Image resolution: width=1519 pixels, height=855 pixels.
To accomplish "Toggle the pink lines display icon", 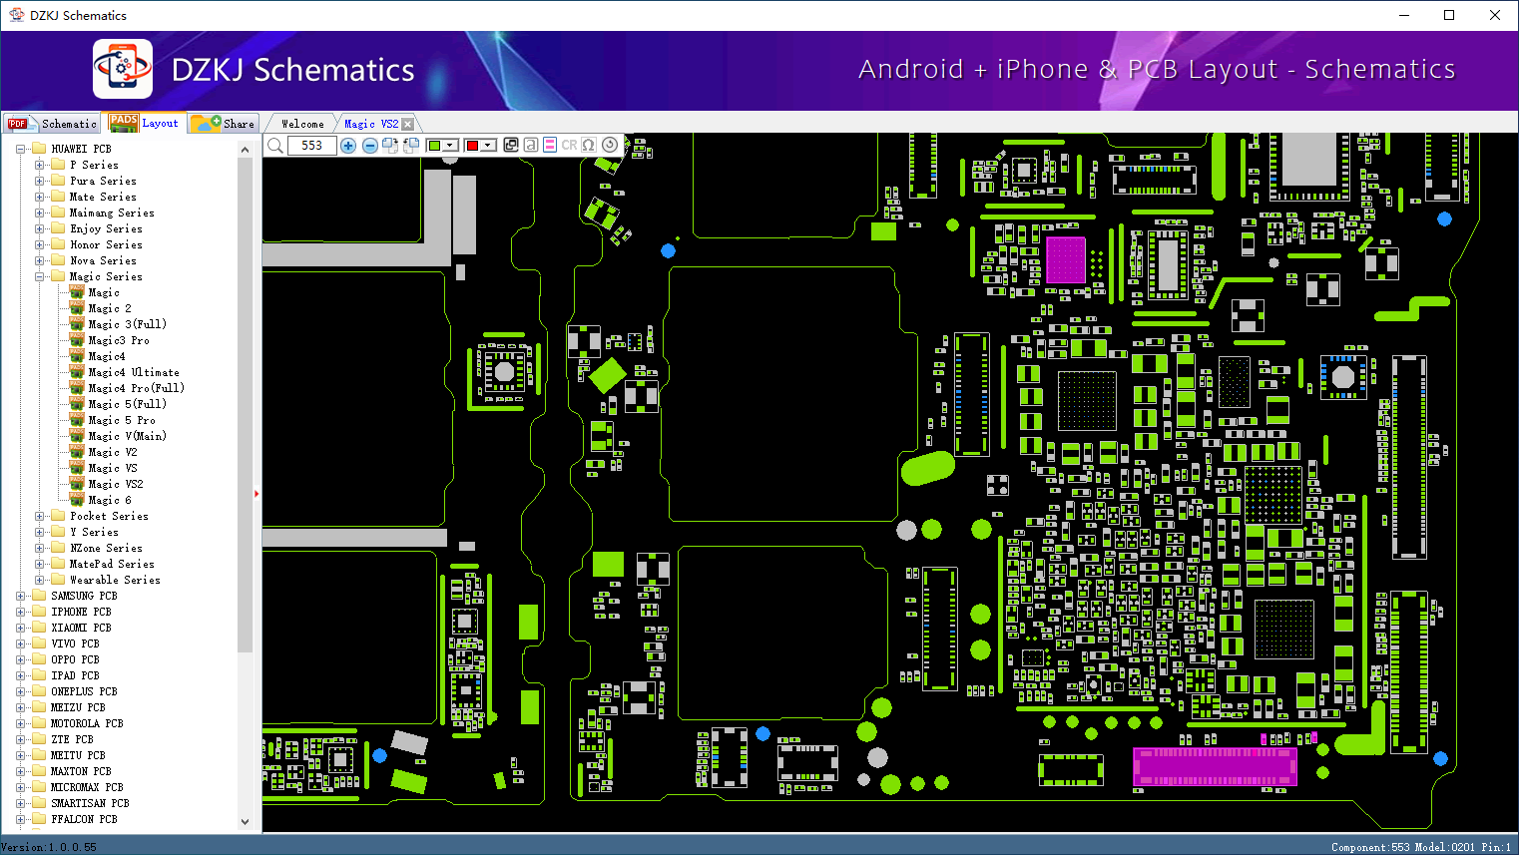I will click(550, 145).
